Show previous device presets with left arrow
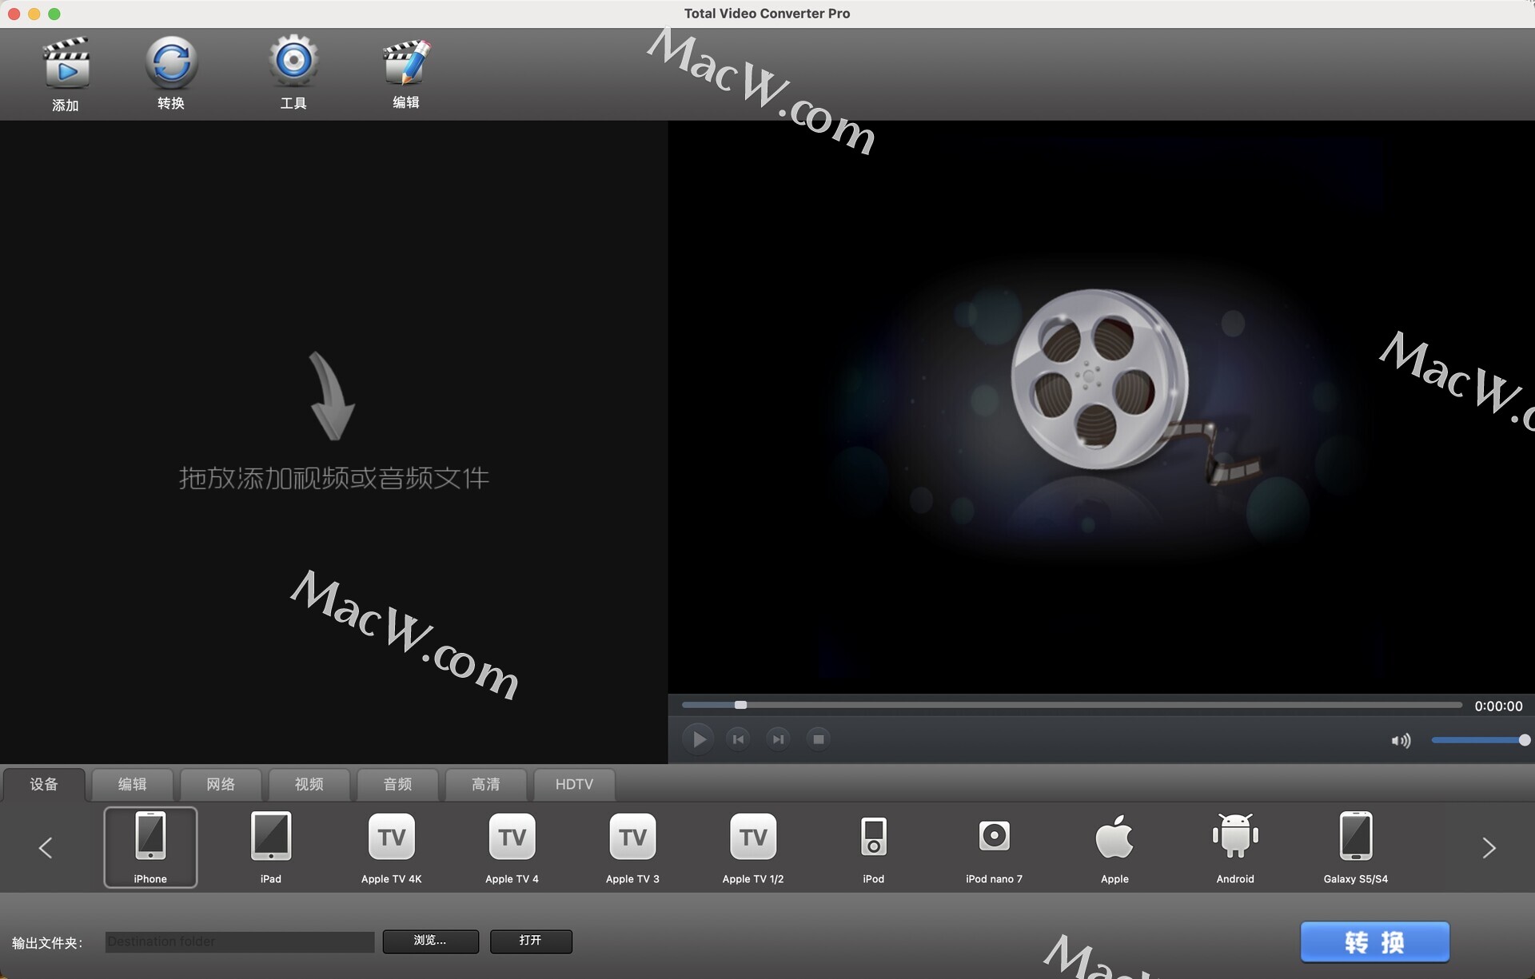1535x979 pixels. [46, 848]
